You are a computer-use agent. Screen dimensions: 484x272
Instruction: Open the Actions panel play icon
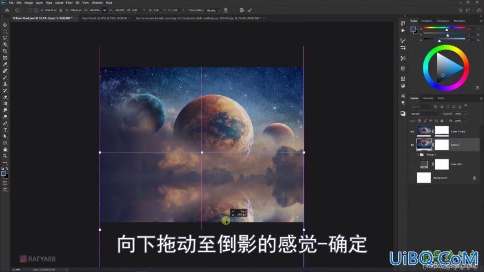pyautogui.click(x=403, y=31)
